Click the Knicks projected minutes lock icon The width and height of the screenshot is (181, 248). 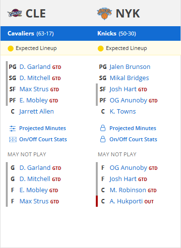coord(103,128)
